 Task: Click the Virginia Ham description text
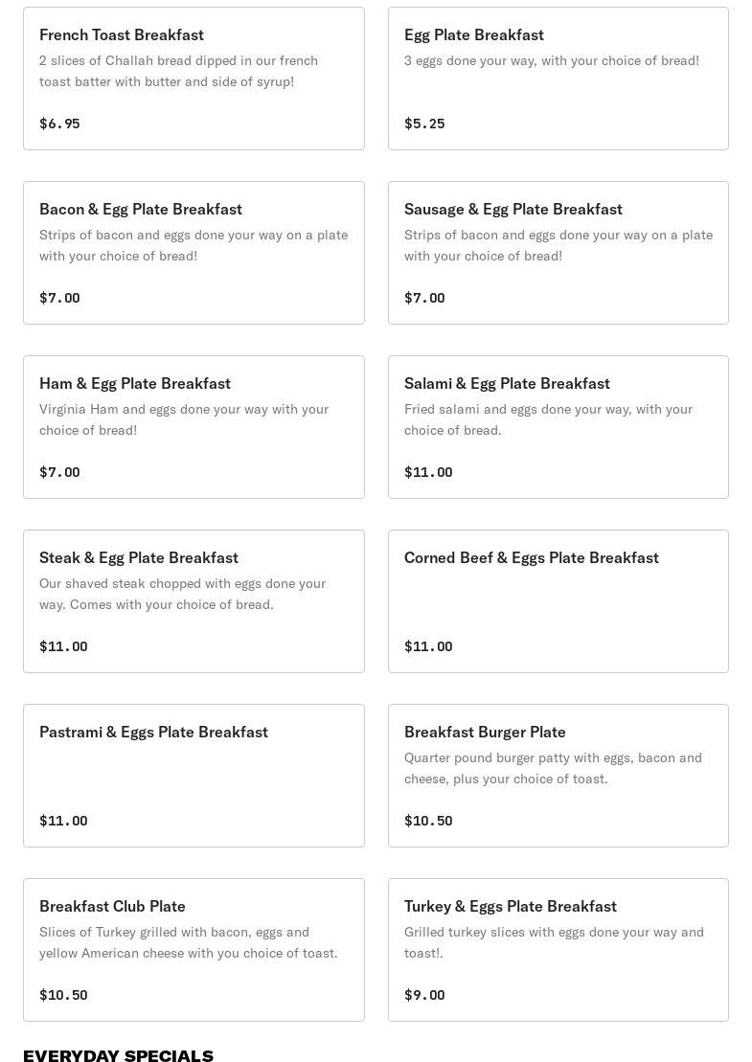pyautogui.click(x=183, y=419)
